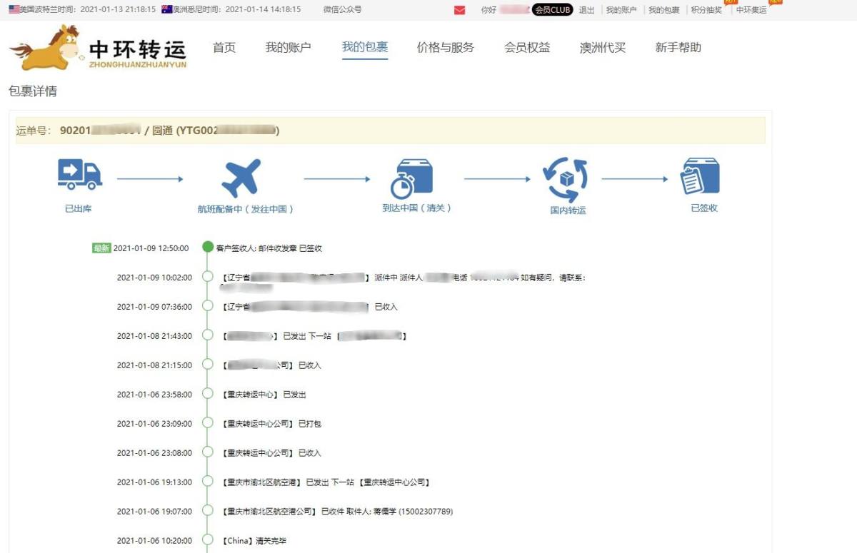Screen dimensions: 857x553
Task: Open the 价格与服务 navigation tab
Action: click(446, 48)
